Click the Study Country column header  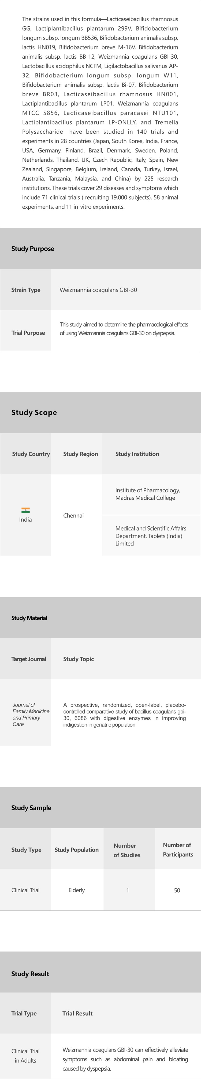(x=31, y=454)
